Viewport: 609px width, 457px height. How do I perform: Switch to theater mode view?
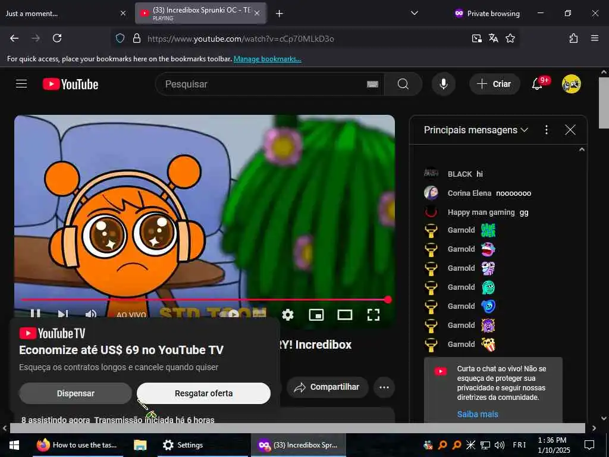pos(344,314)
